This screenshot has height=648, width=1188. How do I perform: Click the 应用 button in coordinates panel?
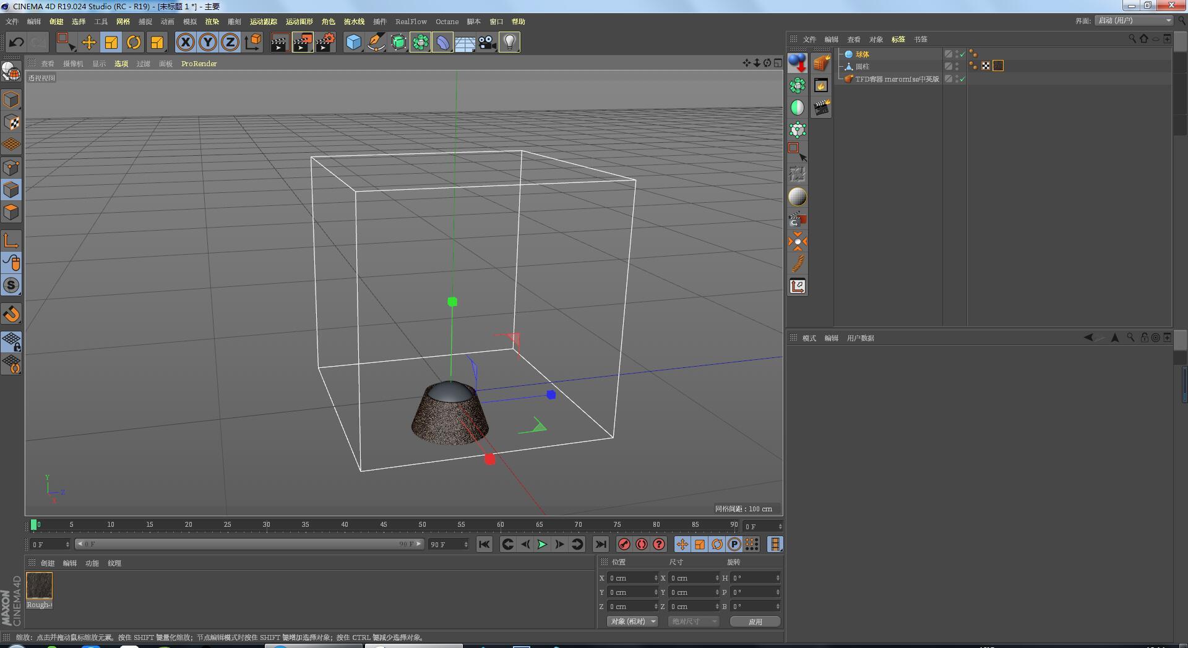(x=755, y=621)
